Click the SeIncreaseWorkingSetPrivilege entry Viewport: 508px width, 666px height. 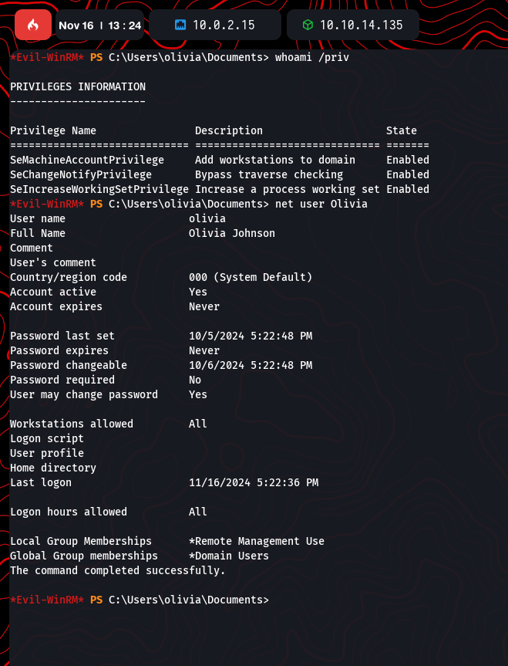99,189
